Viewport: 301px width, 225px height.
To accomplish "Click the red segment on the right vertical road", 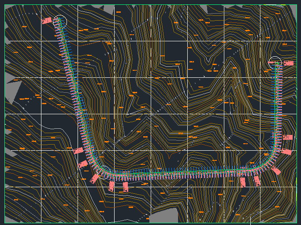I will tap(276, 94).
